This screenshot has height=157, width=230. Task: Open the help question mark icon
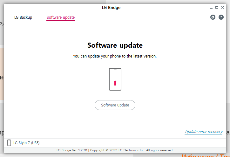pyautogui.click(x=221, y=17)
